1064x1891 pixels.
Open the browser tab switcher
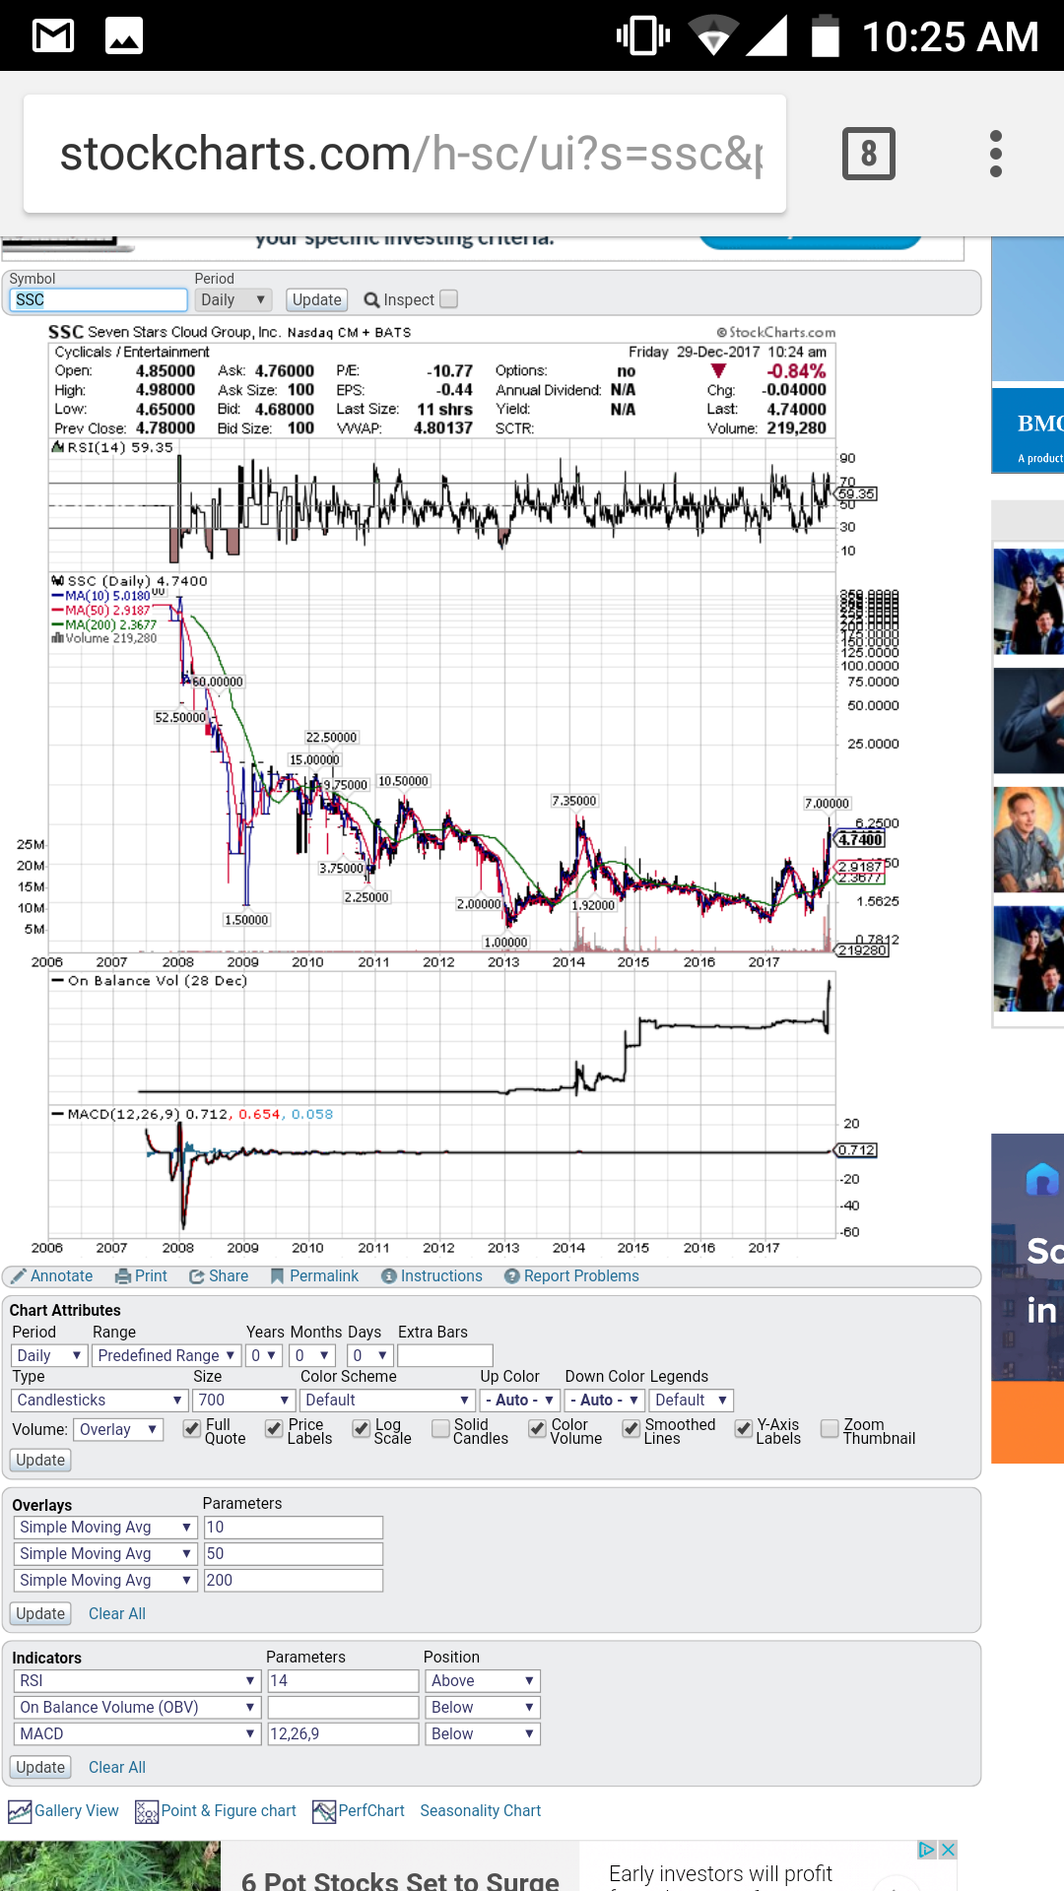[868, 154]
